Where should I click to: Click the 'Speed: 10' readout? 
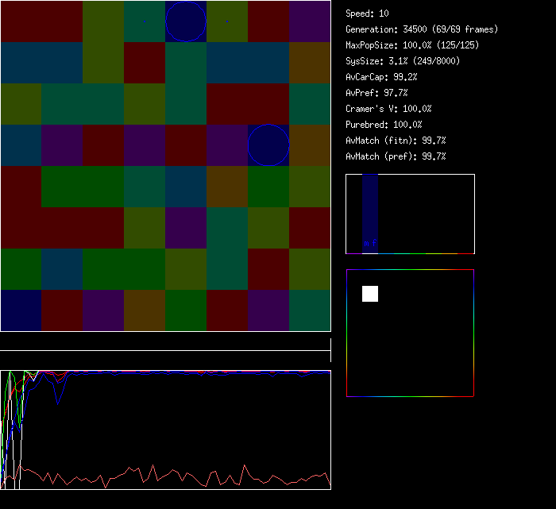click(367, 13)
